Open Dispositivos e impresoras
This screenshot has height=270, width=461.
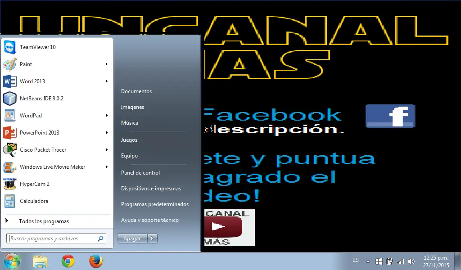pyautogui.click(x=151, y=189)
